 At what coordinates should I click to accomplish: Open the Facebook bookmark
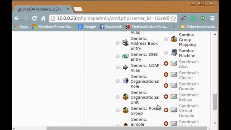click(x=111, y=27)
